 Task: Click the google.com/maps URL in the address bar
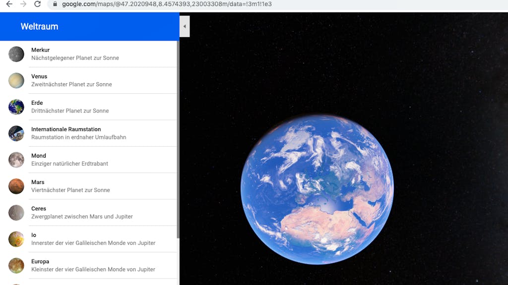click(167, 4)
